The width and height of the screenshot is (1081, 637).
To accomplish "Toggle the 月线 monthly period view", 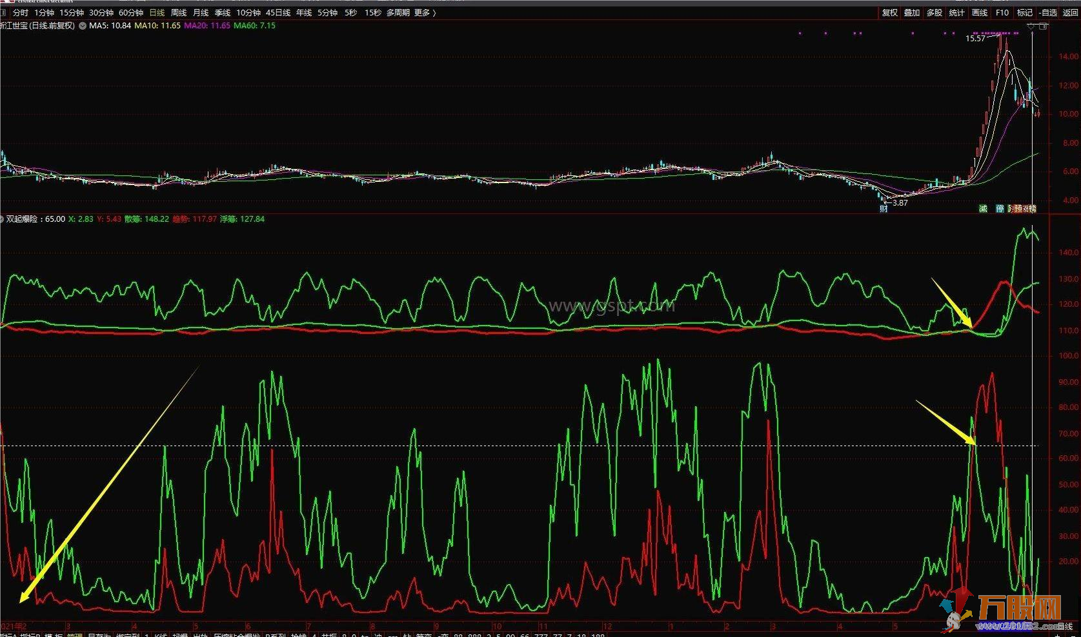I will point(201,13).
